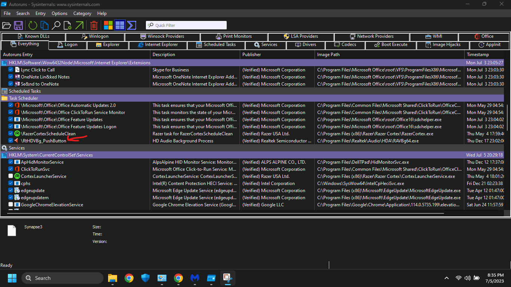Screen dimensions: 511x287
Task: Open Find with the magnifying glass toolbar icon
Action: [x=56, y=25]
